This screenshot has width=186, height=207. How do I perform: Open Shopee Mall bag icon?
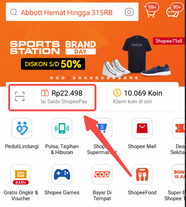click(x=142, y=128)
